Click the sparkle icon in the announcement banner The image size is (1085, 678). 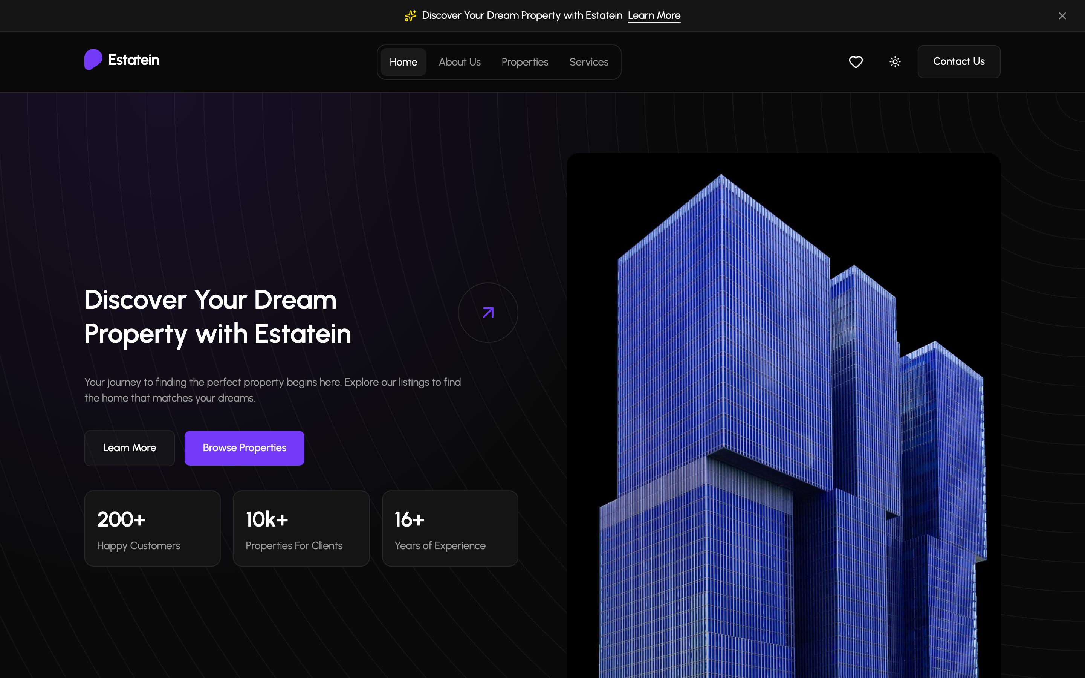[x=410, y=16]
